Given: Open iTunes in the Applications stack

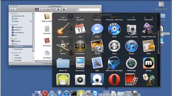Looking at the screenshot, I should tap(131, 46).
